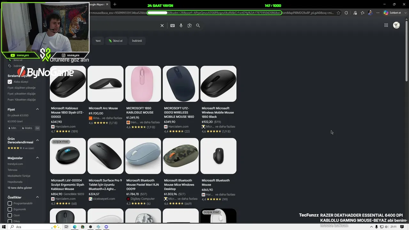Open the Google apps grid
Viewport: 409px width, 230px height.
click(386, 25)
